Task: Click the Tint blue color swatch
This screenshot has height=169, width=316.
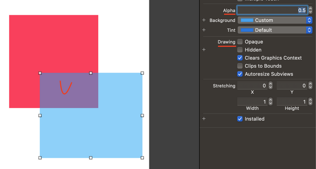Action: point(247,30)
